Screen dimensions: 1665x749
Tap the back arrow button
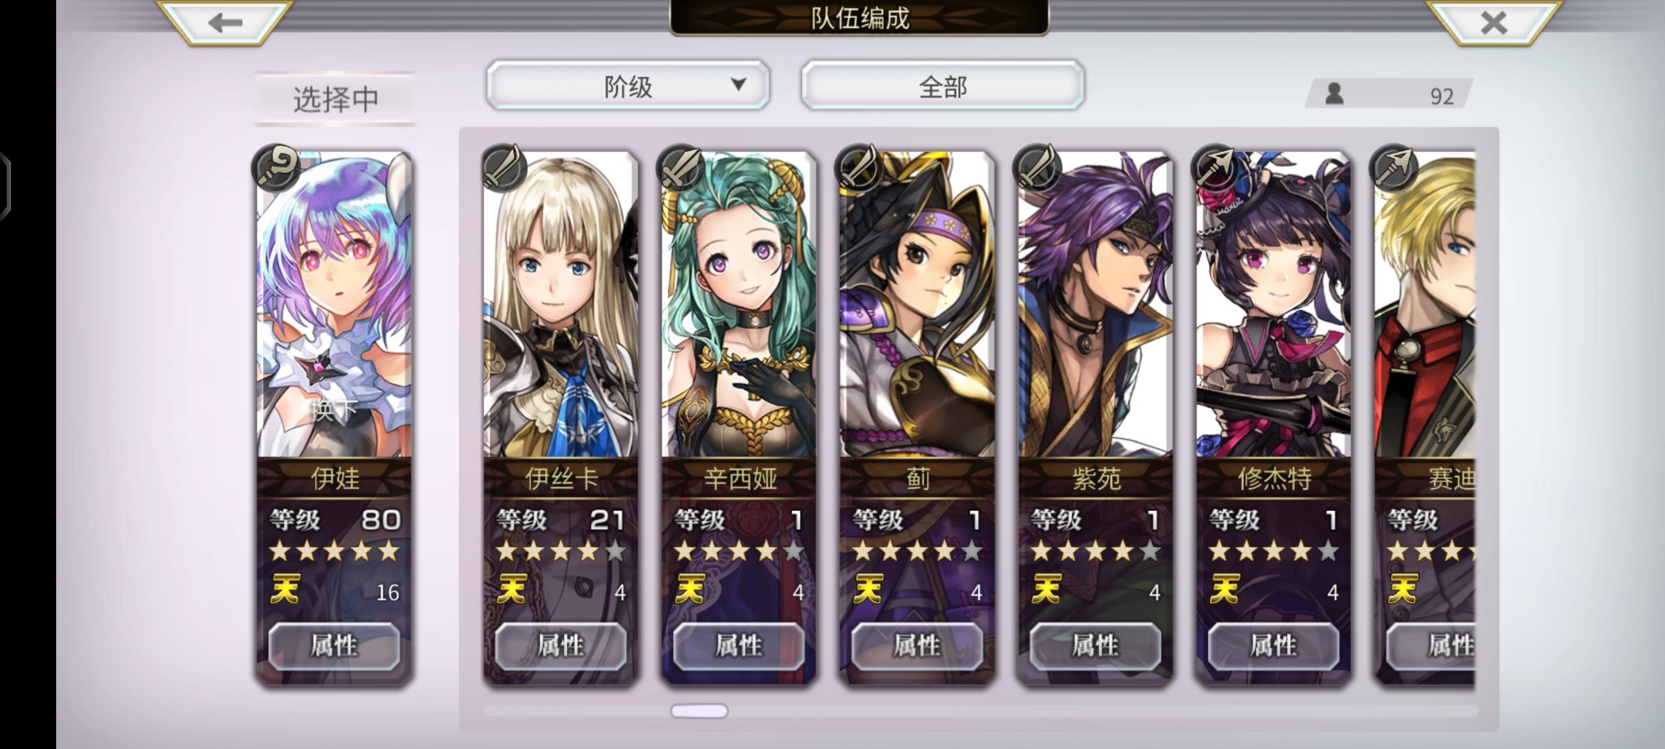[225, 23]
